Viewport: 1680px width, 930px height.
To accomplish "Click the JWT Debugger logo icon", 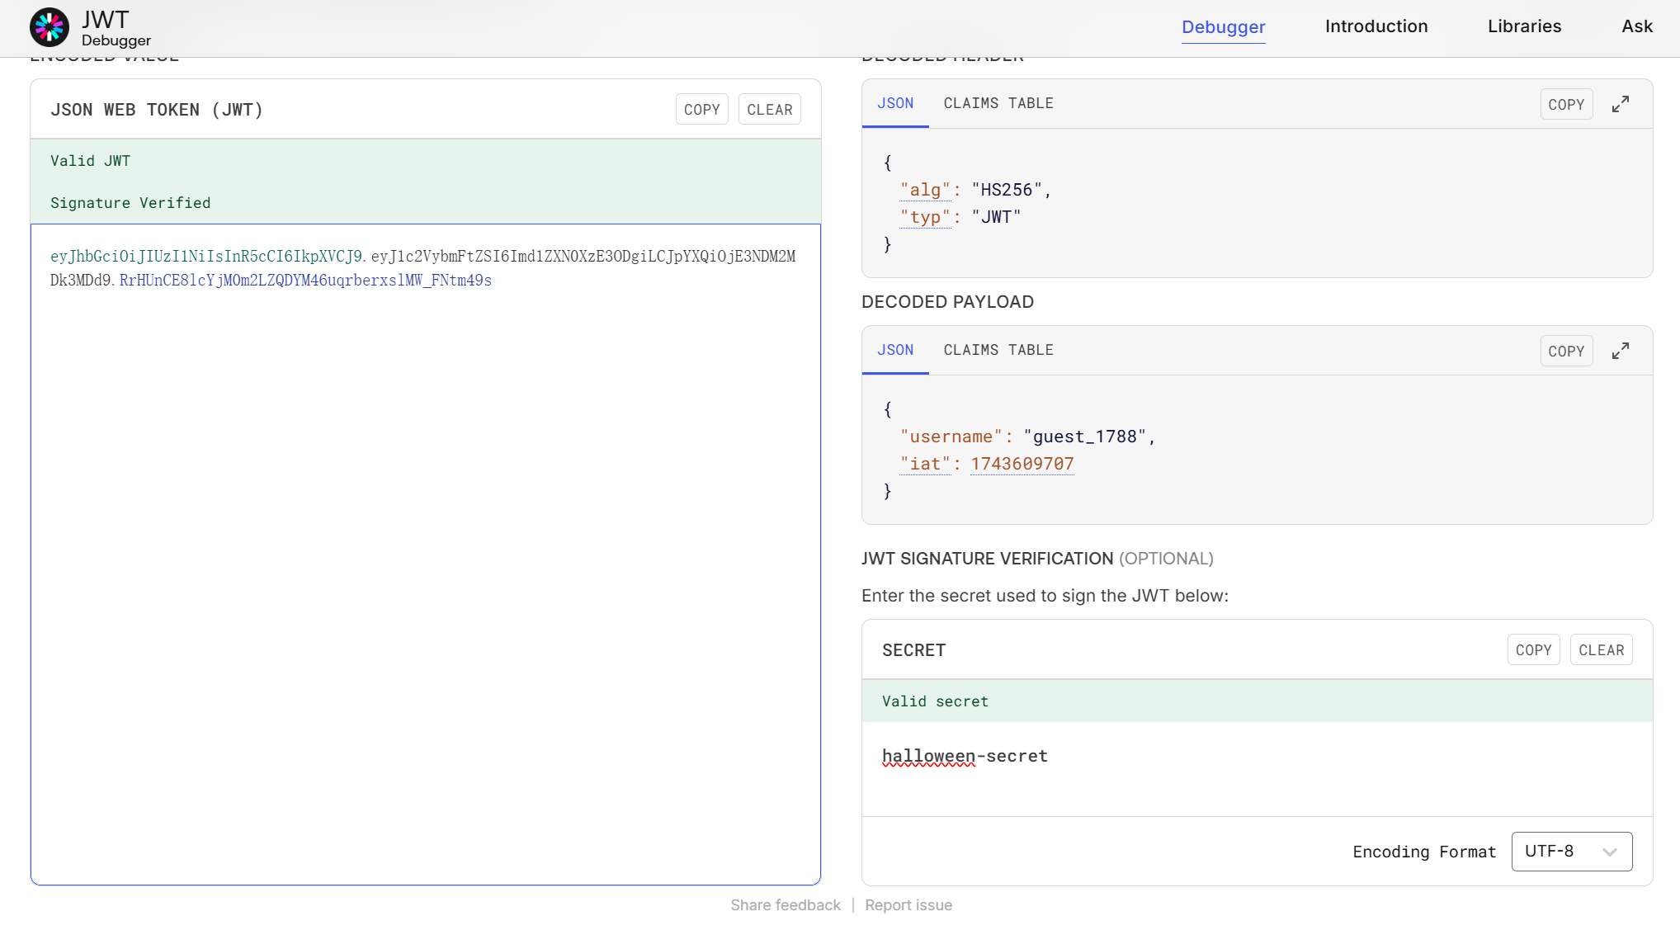I will (x=50, y=27).
